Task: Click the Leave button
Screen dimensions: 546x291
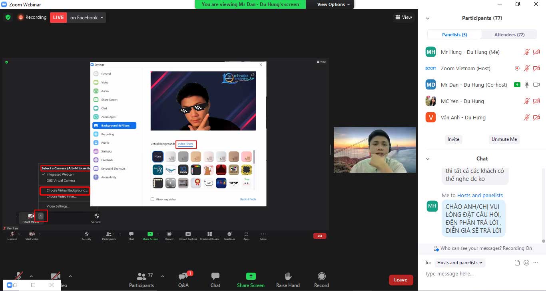Action: point(401,280)
